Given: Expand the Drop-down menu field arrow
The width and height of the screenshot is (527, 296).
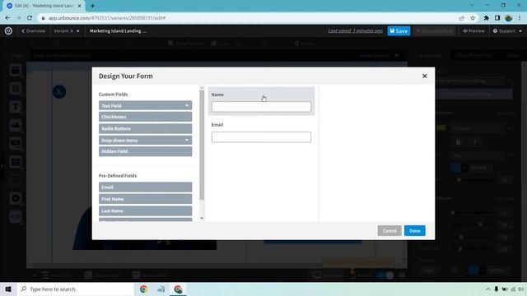Looking at the screenshot, I should (187, 141).
